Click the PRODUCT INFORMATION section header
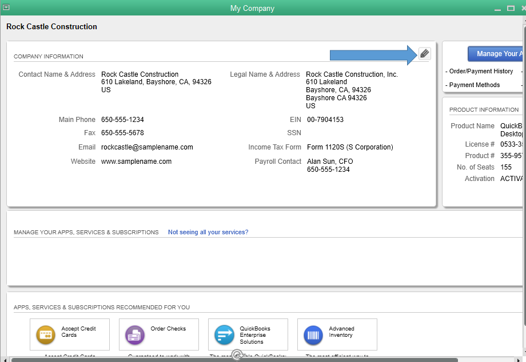The width and height of the screenshot is (526, 362). 484,110
